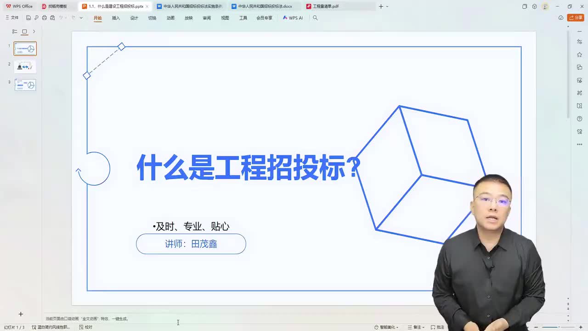Select the 切换 ribbon tab
Image resolution: width=588 pixels, height=331 pixels.
click(152, 18)
